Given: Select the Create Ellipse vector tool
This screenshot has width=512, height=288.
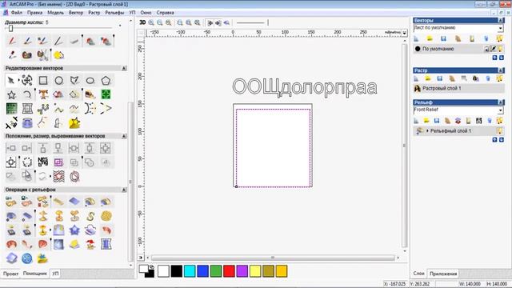Looking at the screenshot, I should [x=90, y=80].
